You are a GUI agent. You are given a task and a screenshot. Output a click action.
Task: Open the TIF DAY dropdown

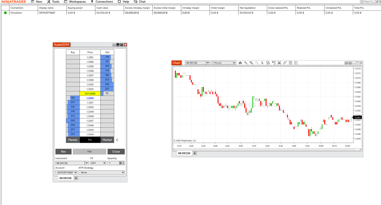tap(98, 163)
